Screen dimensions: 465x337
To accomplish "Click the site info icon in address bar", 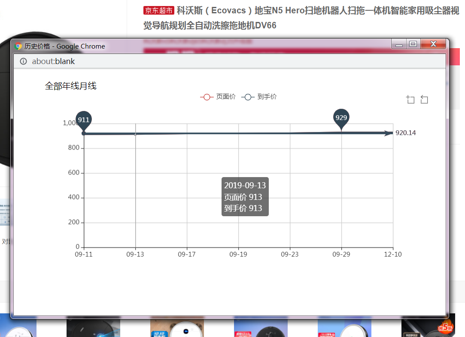I will pos(23,61).
